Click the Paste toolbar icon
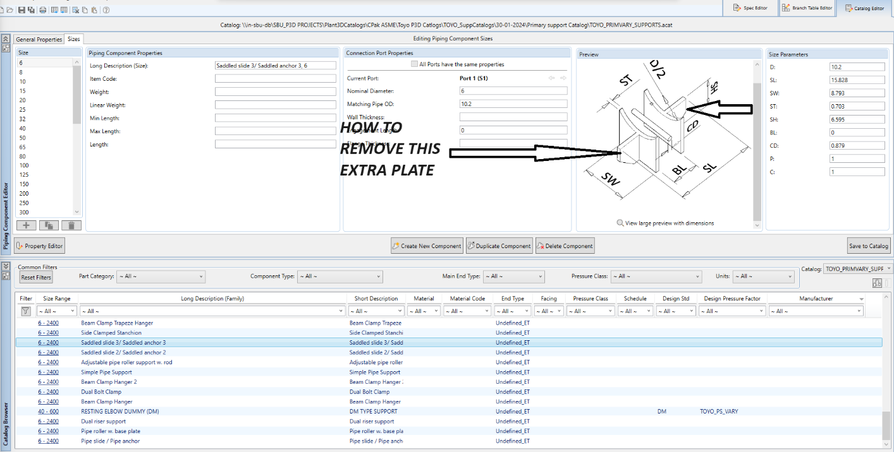 pos(94,10)
